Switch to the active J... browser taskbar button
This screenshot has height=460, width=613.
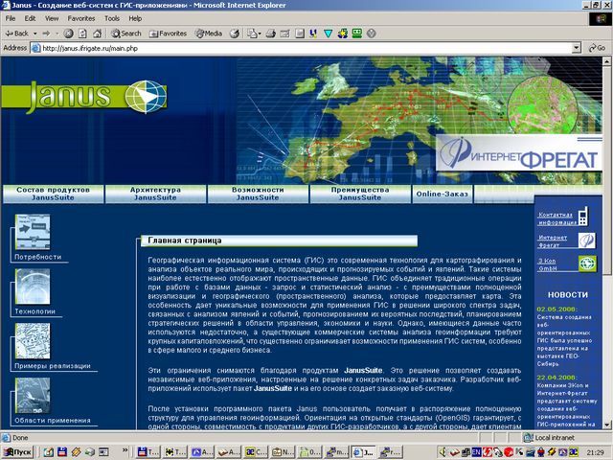tap(364, 451)
